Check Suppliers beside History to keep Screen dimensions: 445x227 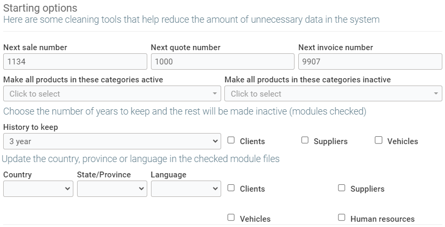click(305, 140)
